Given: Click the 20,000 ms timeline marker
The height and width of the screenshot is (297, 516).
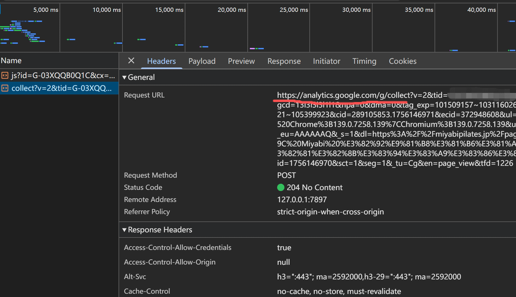Looking at the screenshot, I should pyautogui.click(x=232, y=10).
